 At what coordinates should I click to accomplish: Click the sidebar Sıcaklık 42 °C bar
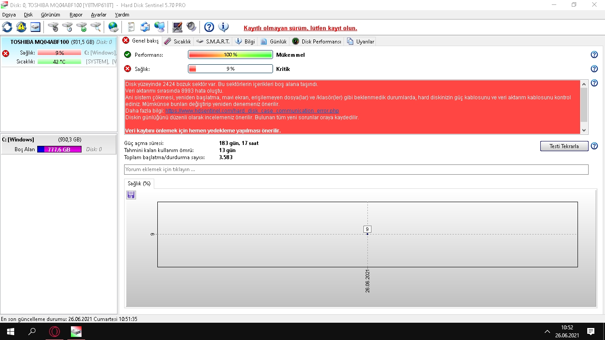[59, 62]
